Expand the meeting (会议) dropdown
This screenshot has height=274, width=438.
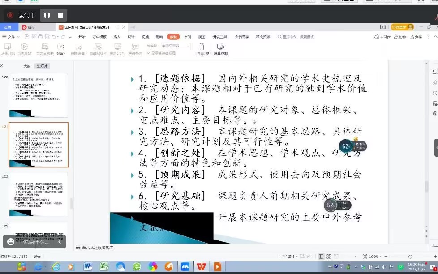tap(61, 49)
